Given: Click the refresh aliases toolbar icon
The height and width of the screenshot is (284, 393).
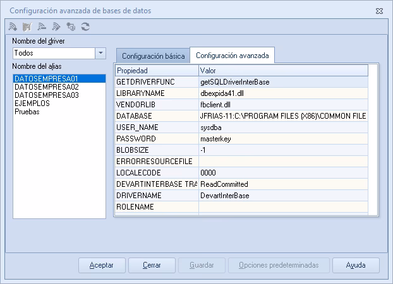Looking at the screenshot, I should click(85, 27).
